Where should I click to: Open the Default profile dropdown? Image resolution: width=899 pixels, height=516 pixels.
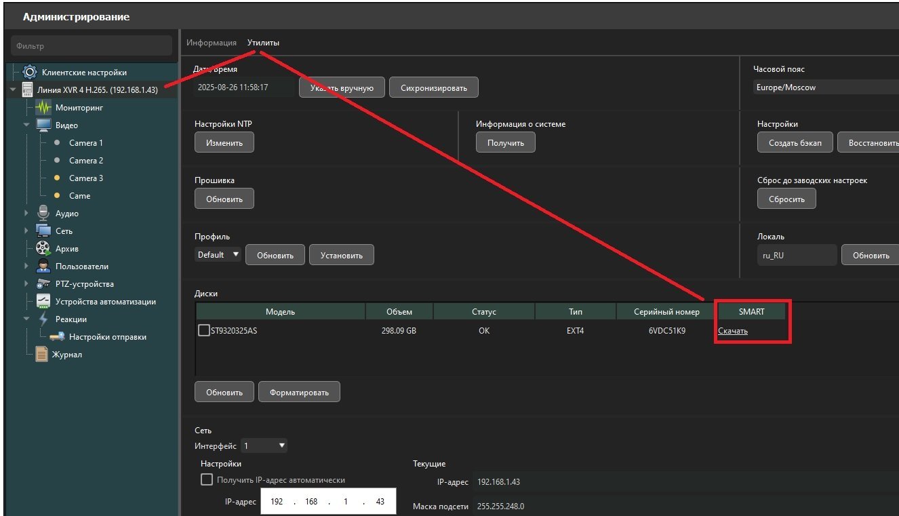click(218, 255)
